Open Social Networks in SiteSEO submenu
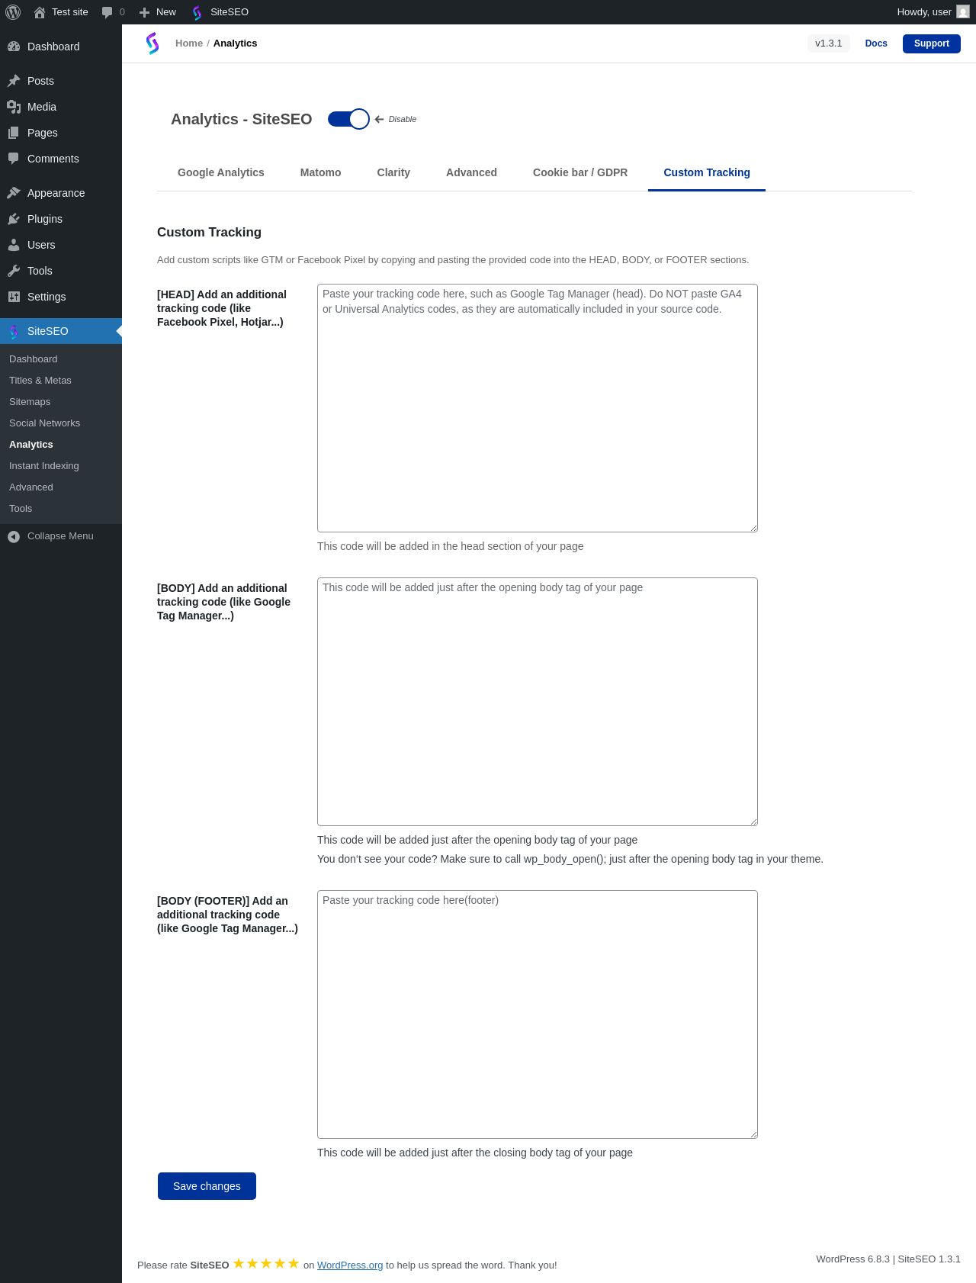 click(44, 423)
